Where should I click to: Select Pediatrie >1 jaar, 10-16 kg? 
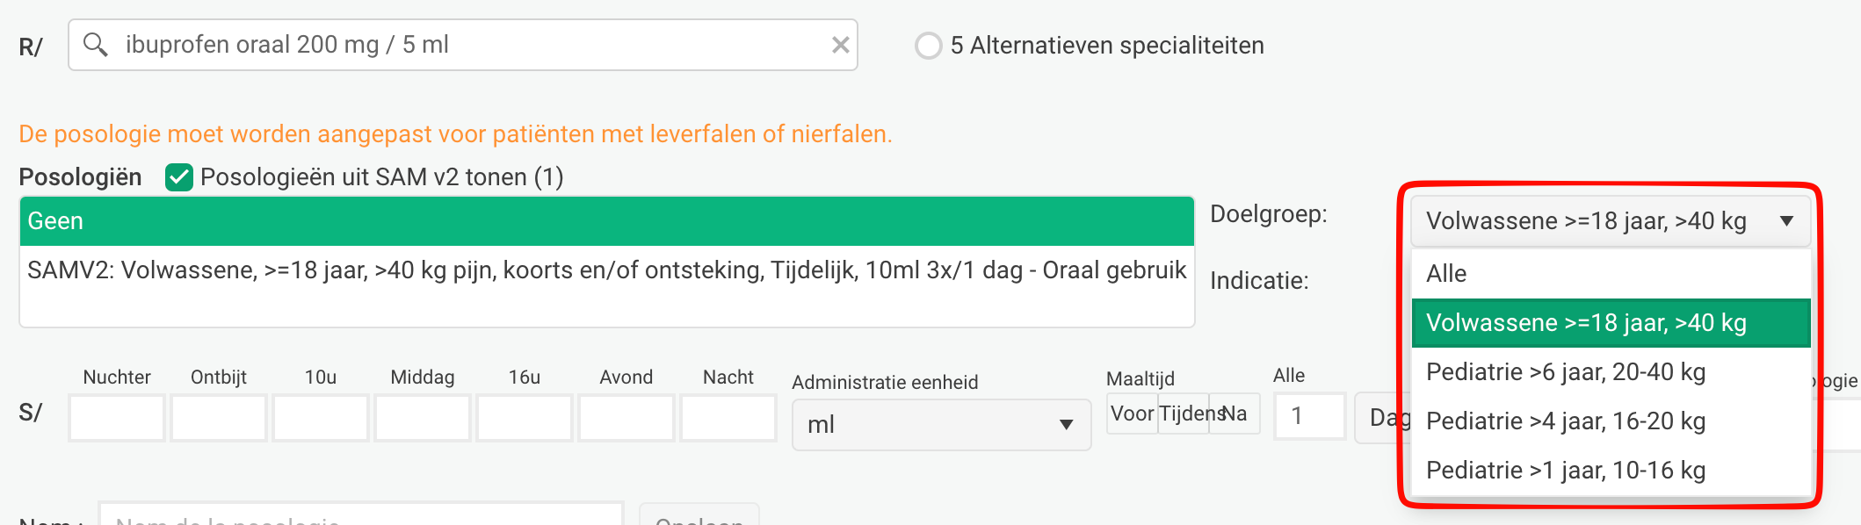coord(1610,471)
